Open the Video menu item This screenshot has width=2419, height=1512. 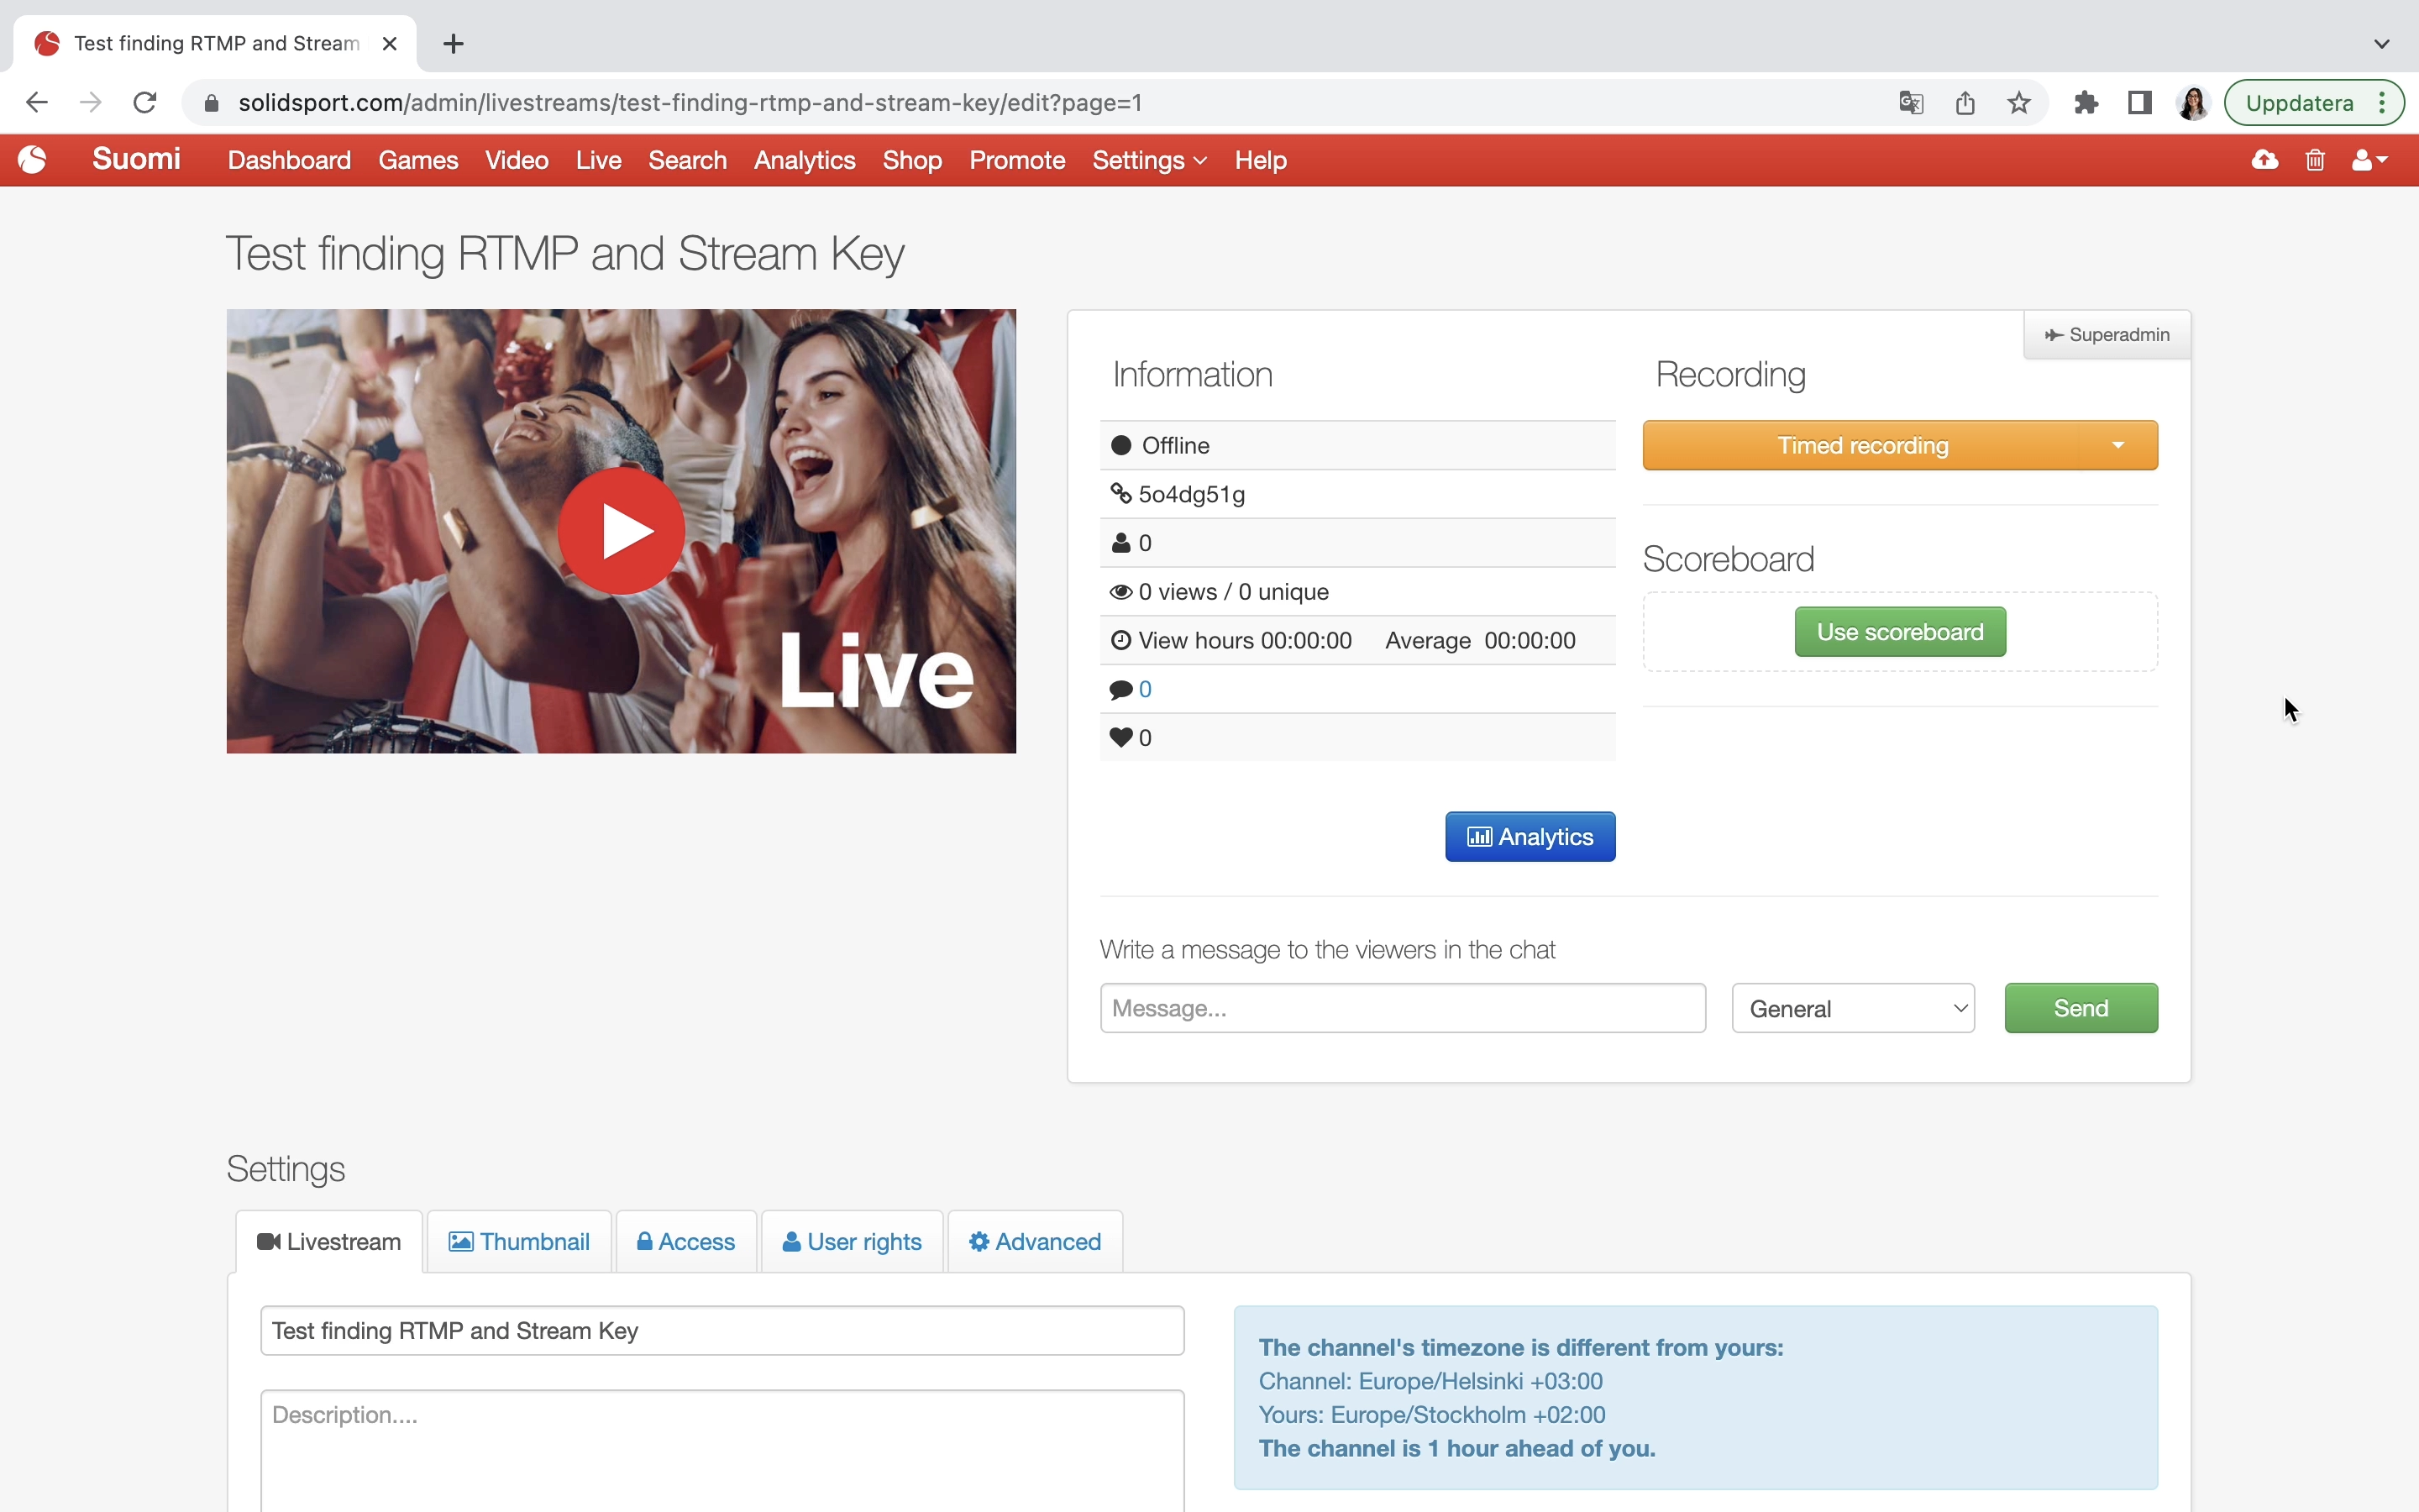(x=517, y=160)
